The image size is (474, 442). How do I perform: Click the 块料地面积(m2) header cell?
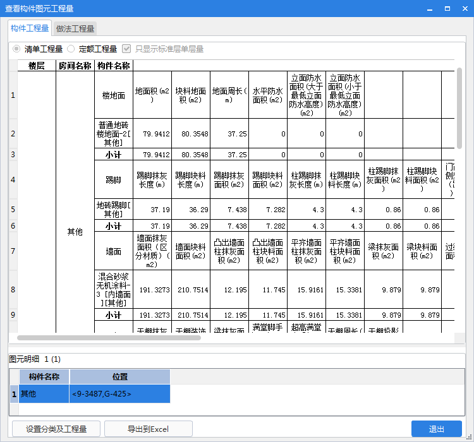(x=191, y=95)
